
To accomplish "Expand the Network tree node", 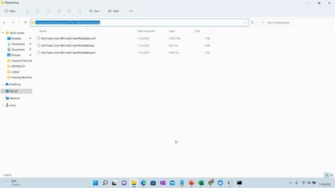I will 3,98.
